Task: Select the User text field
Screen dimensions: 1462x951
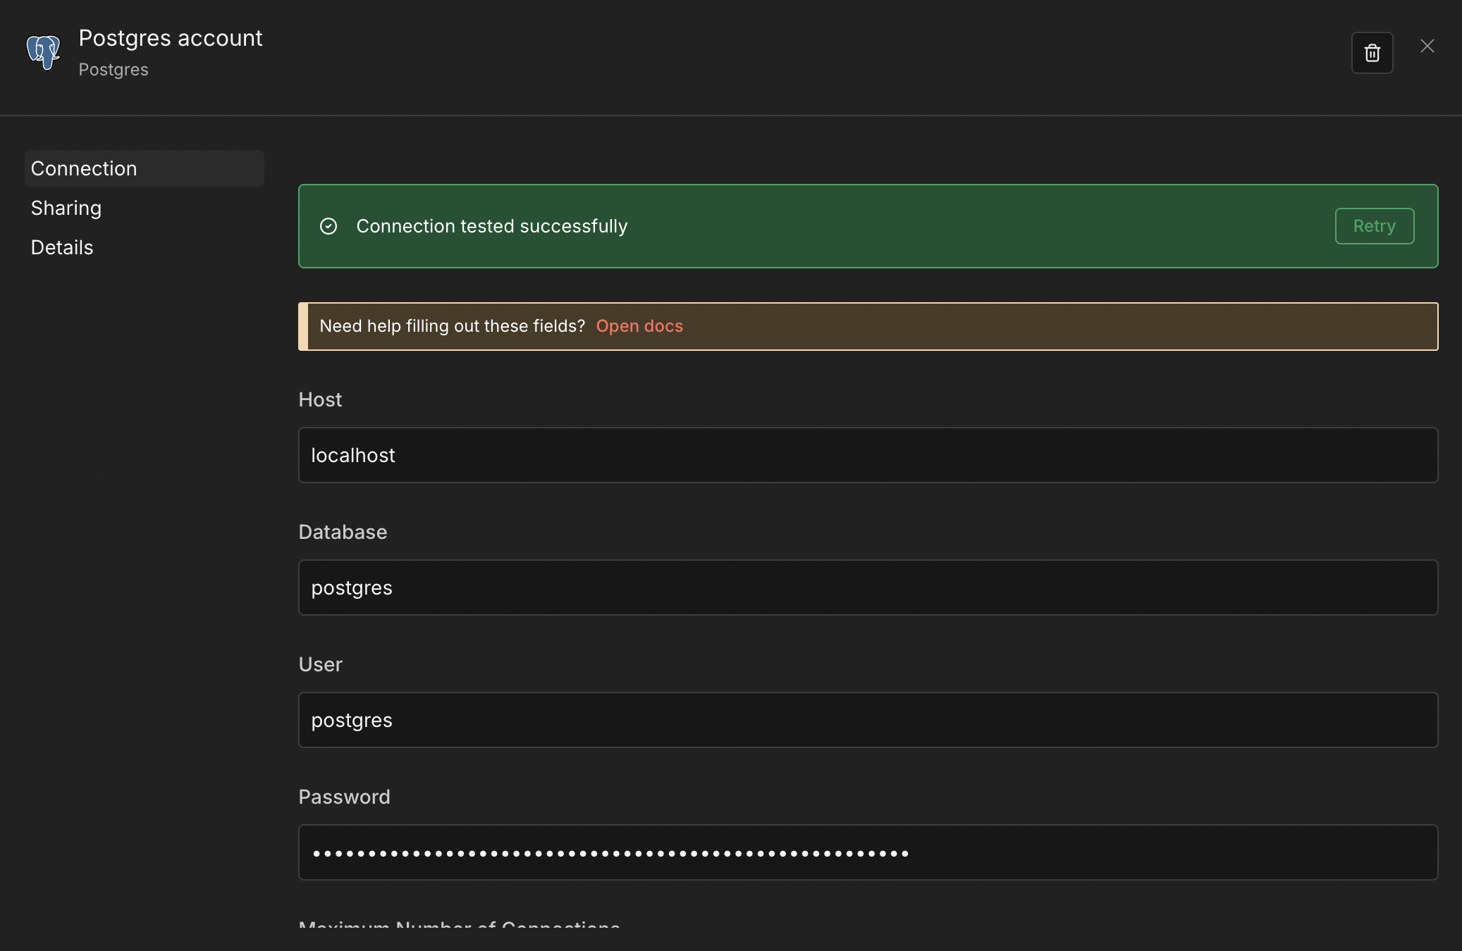Action: (x=867, y=720)
